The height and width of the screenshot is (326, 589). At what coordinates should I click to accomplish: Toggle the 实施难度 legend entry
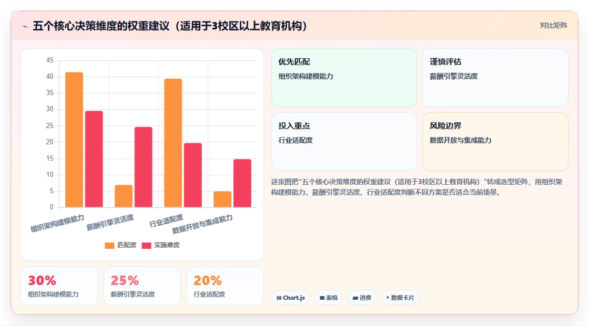coord(161,245)
